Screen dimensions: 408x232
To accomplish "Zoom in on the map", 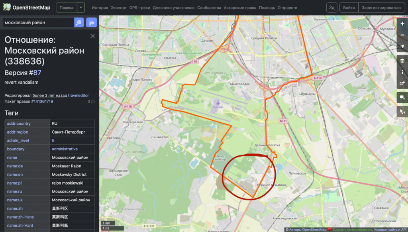I will 402,24.
